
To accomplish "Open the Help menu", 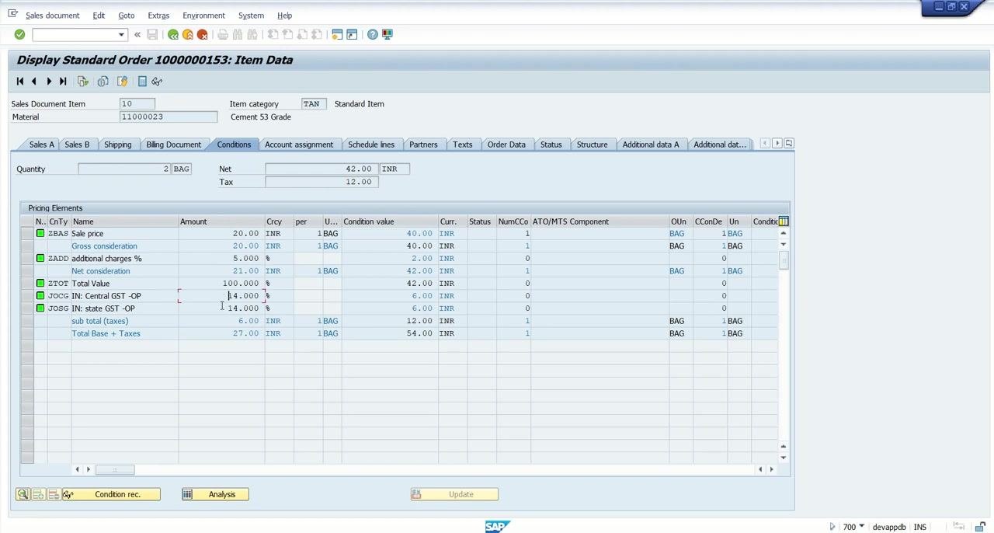I will (x=284, y=16).
